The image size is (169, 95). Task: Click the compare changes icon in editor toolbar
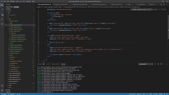coord(161,4)
